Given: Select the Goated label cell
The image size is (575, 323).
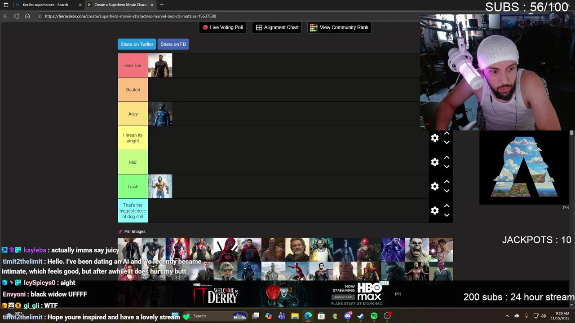Looking at the screenshot, I should pyautogui.click(x=133, y=90).
